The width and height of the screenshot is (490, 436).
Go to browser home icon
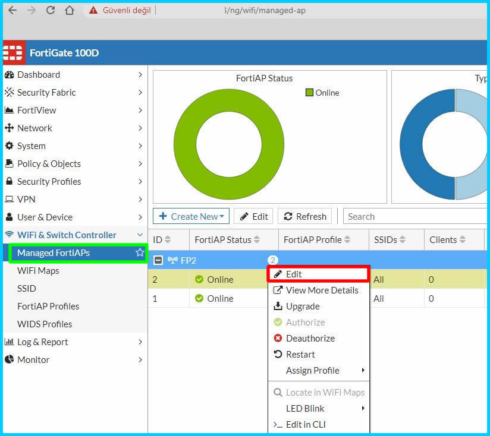pos(70,10)
